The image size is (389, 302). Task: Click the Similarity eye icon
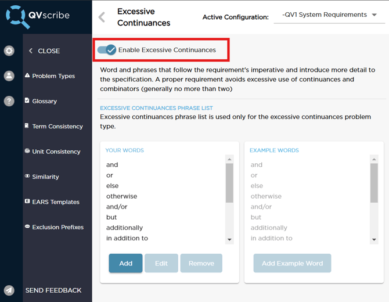pos(27,177)
